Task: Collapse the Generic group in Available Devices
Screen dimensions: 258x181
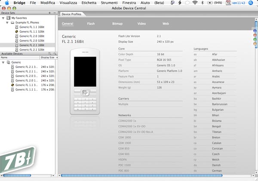Action: pos(3,62)
